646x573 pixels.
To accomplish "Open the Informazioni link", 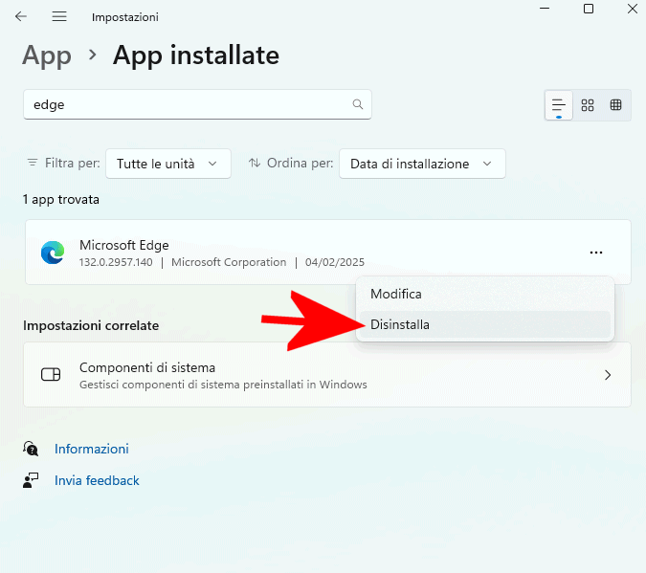I will pos(92,449).
